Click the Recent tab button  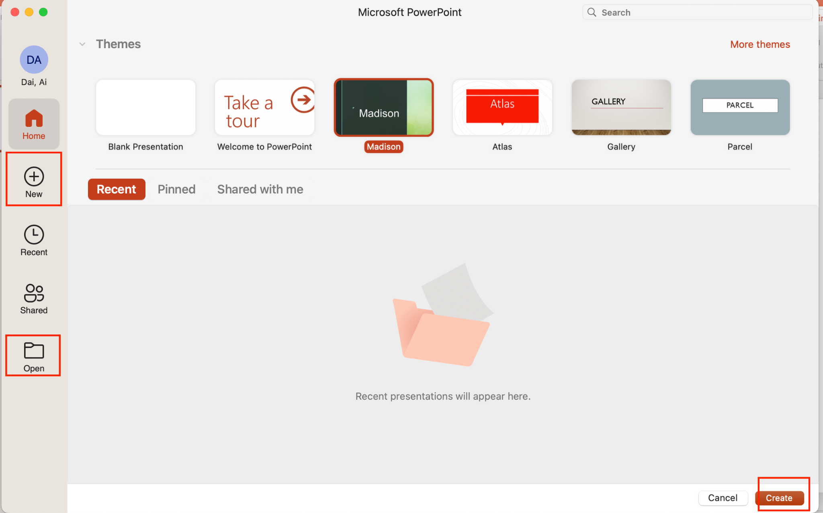click(x=117, y=189)
